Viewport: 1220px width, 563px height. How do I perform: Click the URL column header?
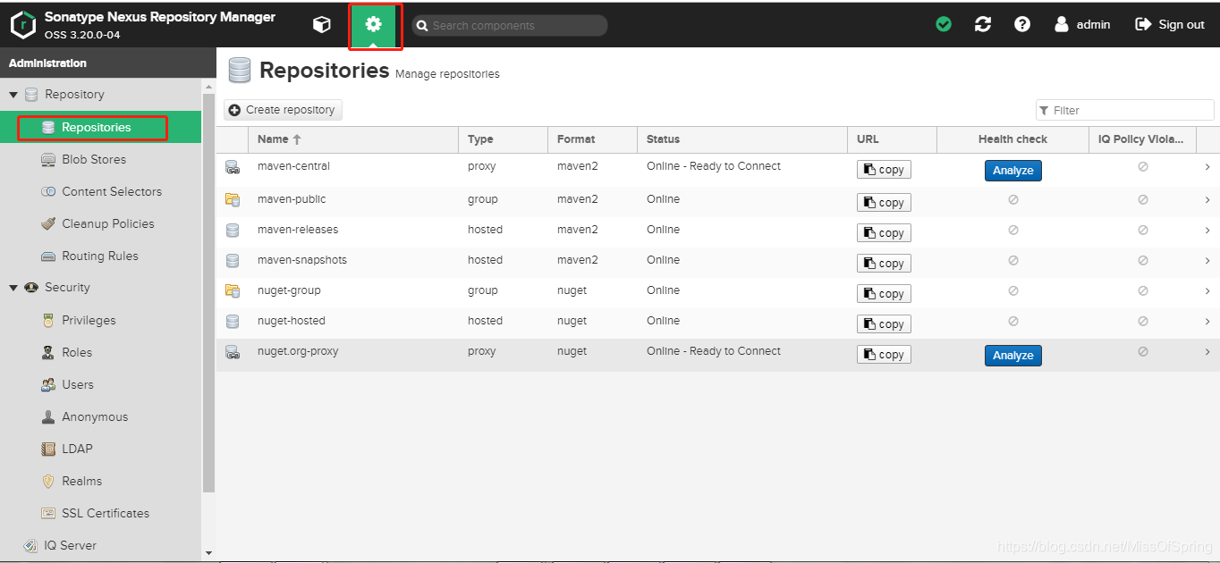[892, 139]
